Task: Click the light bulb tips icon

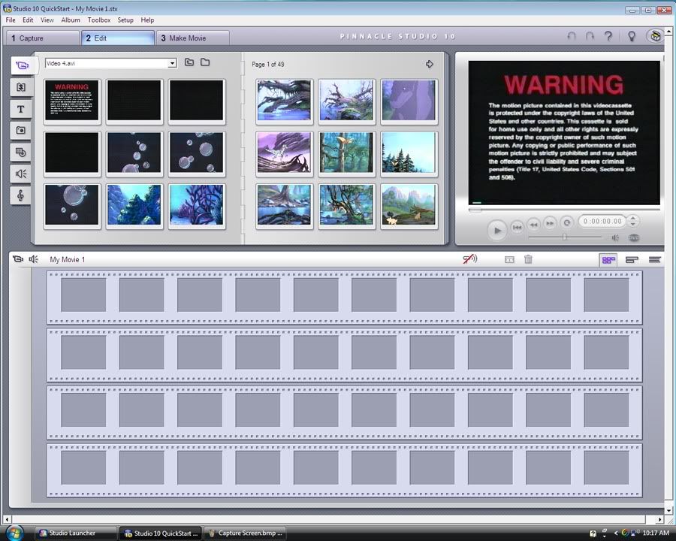Action: coord(632,36)
